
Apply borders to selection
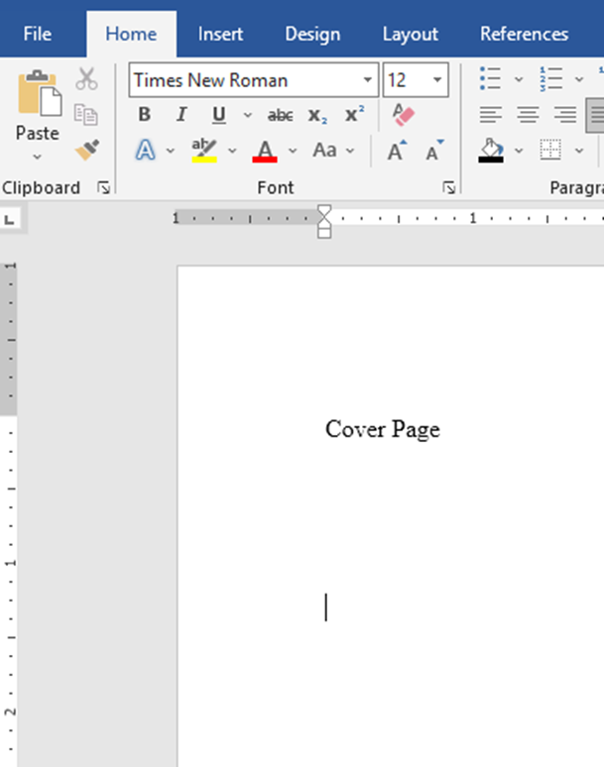pos(550,151)
